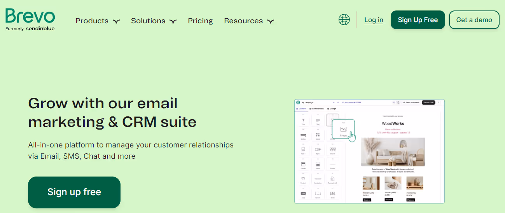Click the redo arrow in editor preview
The width and height of the screenshot is (505, 213).
[x=338, y=102]
